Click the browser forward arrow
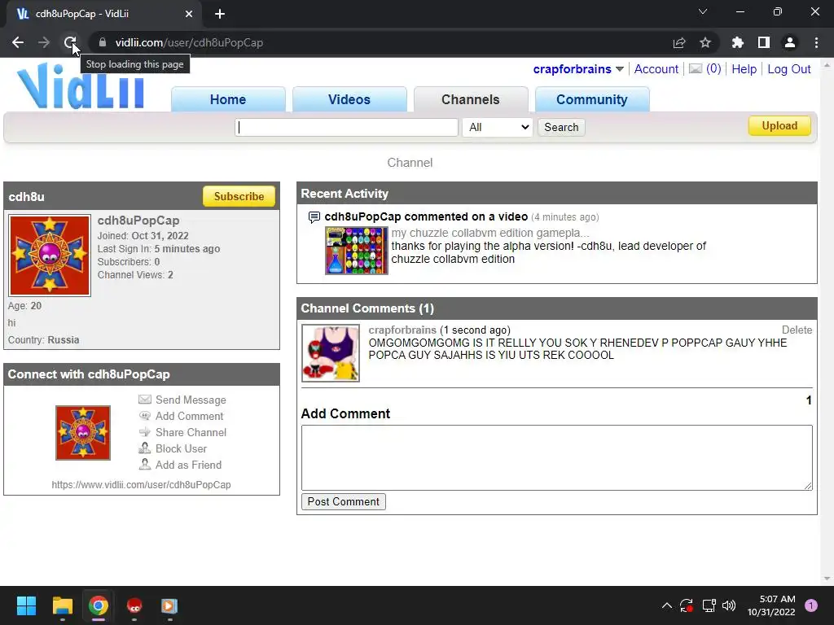Image resolution: width=834 pixels, height=625 pixels. (x=44, y=42)
